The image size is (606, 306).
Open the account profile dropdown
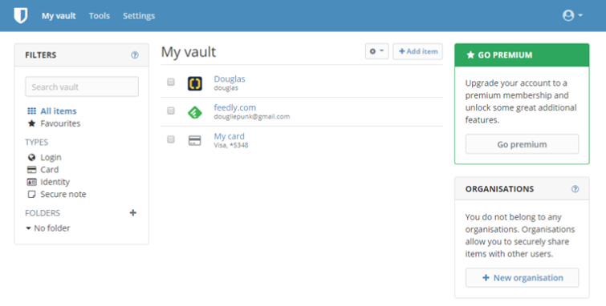(572, 15)
